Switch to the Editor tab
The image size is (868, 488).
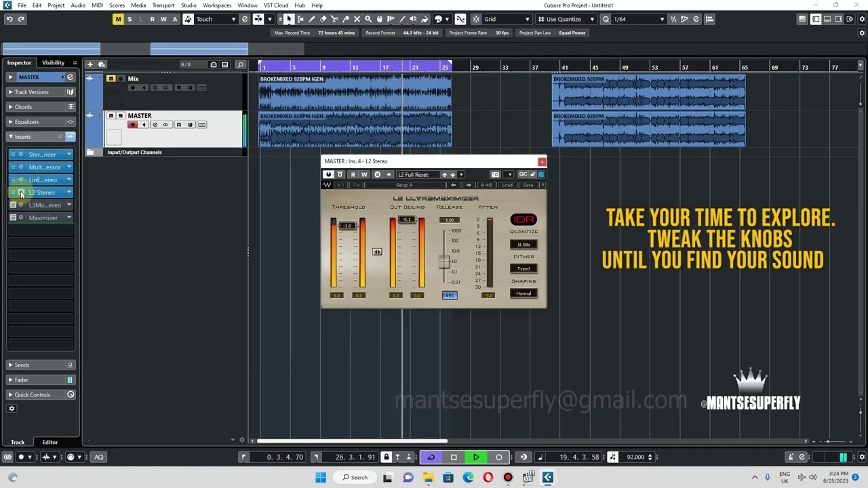click(50, 442)
